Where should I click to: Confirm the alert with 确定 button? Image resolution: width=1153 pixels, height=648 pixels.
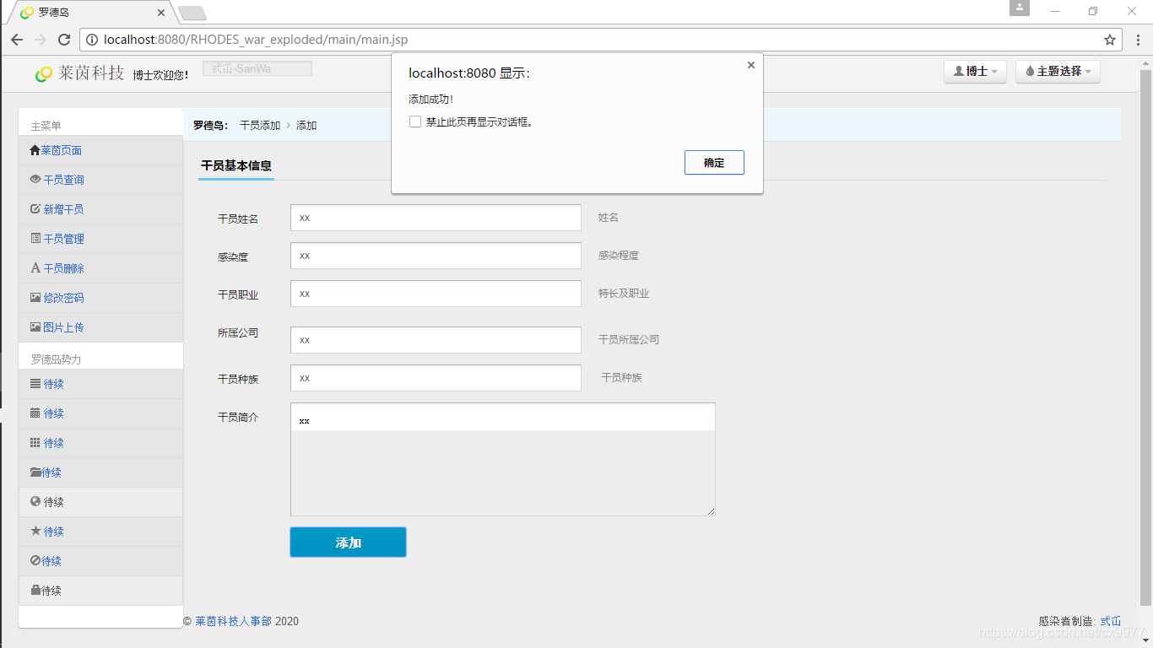(x=714, y=163)
